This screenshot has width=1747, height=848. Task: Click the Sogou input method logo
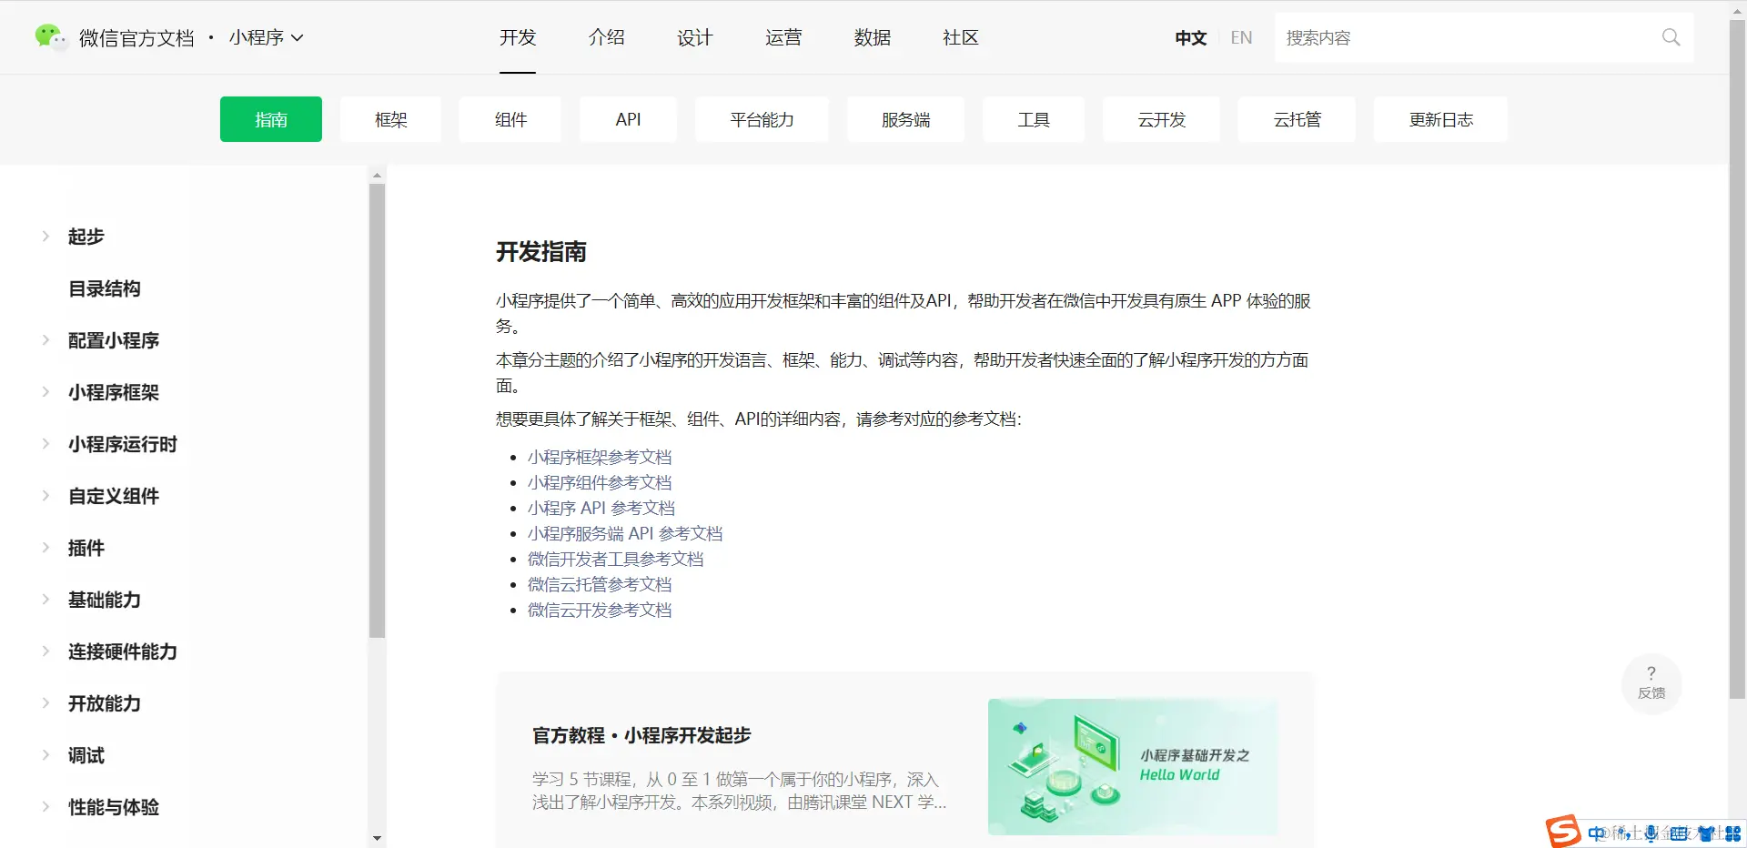[1563, 832]
